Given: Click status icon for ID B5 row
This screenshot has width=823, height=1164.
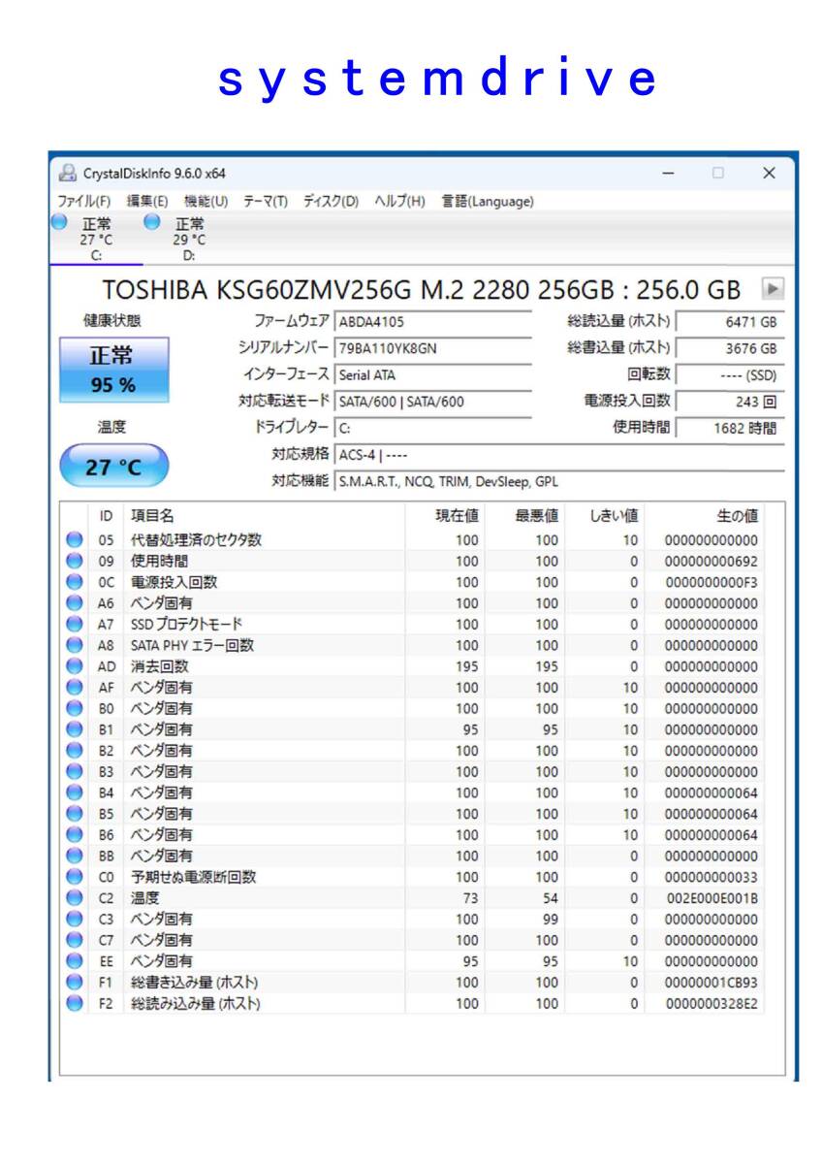Looking at the screenshot, I should click(74, 814).
